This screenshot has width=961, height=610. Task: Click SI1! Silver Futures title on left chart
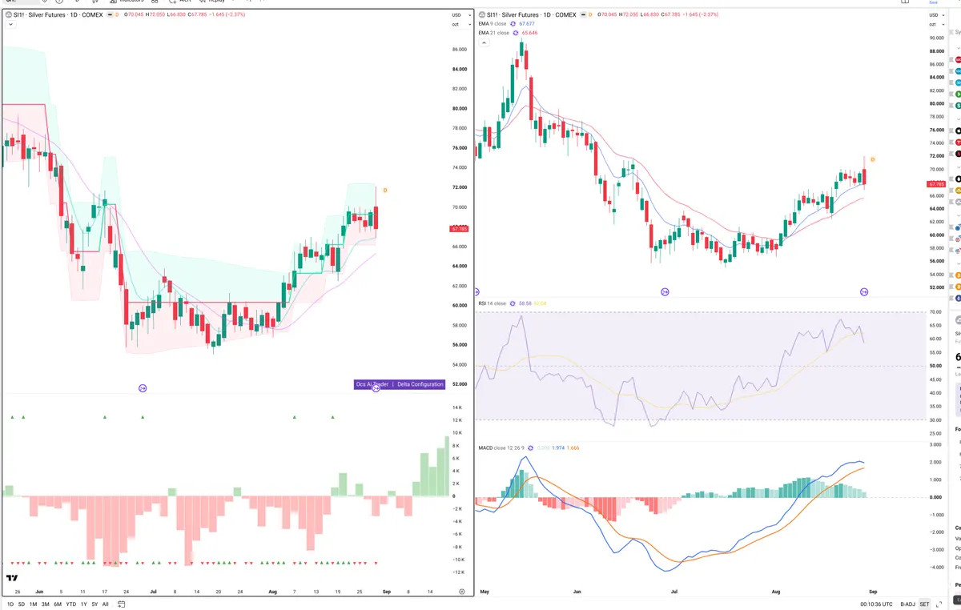click(x=58, y=14)
